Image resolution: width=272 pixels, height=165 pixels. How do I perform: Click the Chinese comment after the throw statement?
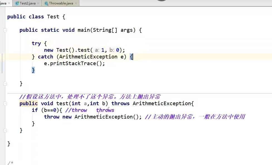[195, 117]
